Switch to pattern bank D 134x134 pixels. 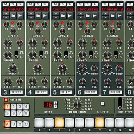click(26, 124)
